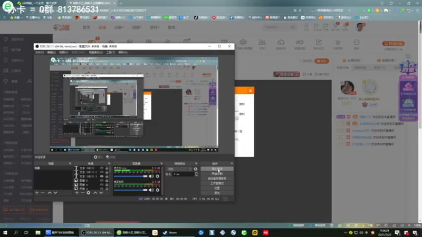Pop out the Scenes dock panel
Viewport: 422px width, 237px height.
[70, 163]
